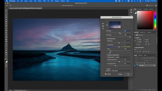Choose the Hand tool in Sky Replacement dialog
Image resolution: width=162 pixels, height=91 pixels.
tap(103, 26)
